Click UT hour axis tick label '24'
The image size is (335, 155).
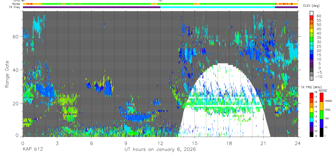[x=298, y=143]
